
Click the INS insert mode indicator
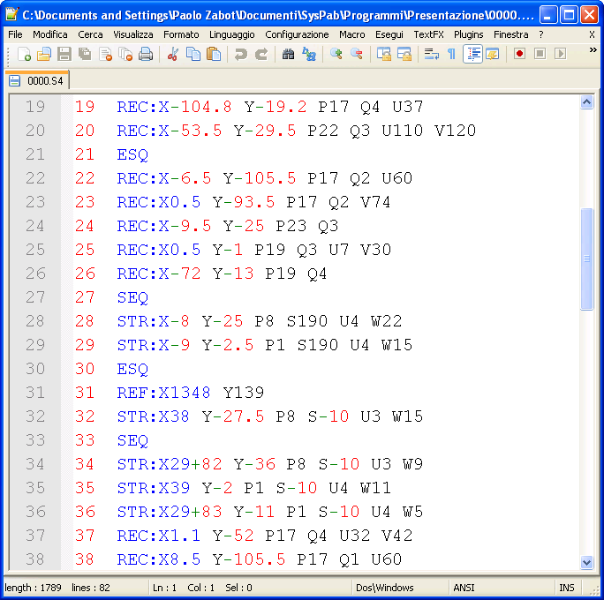pyautogui.click(x=566, y=588)
